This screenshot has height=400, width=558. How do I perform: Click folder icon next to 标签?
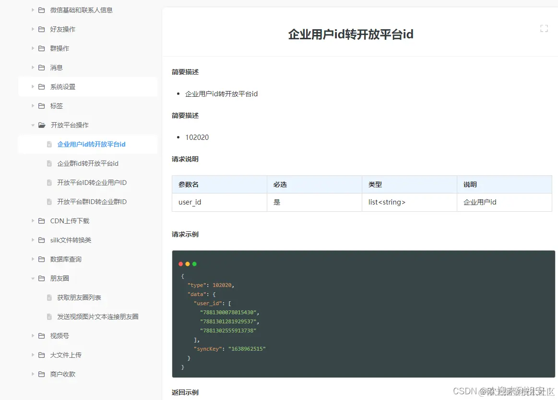(42, 106)
